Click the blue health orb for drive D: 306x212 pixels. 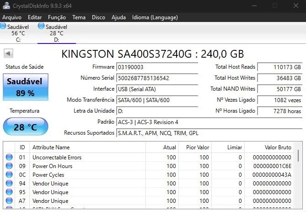click(x=41, y=26)
